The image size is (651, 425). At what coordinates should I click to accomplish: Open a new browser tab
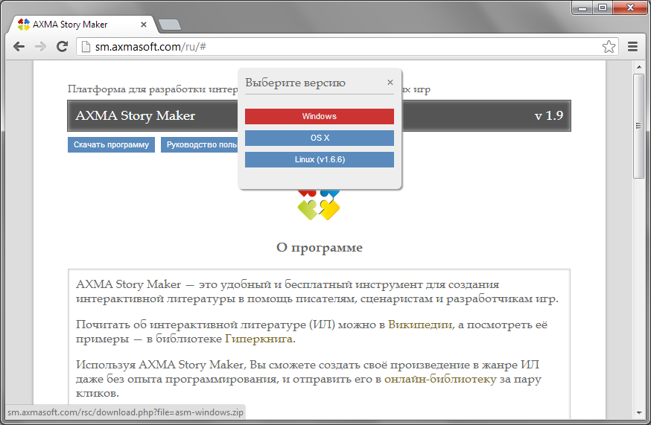point(169,25)
